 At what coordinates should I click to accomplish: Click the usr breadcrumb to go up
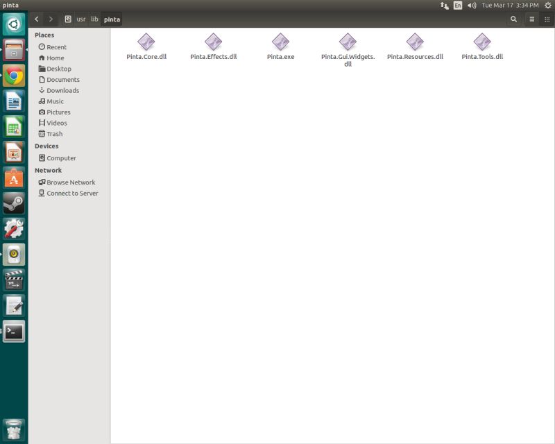pyautogui.click(x=78, y=19)
